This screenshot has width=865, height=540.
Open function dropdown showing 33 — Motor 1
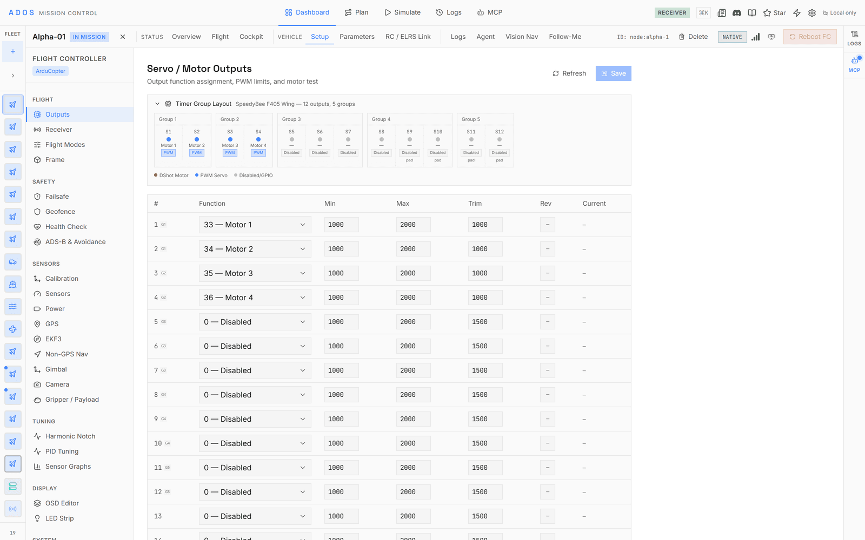click(255, 225)
